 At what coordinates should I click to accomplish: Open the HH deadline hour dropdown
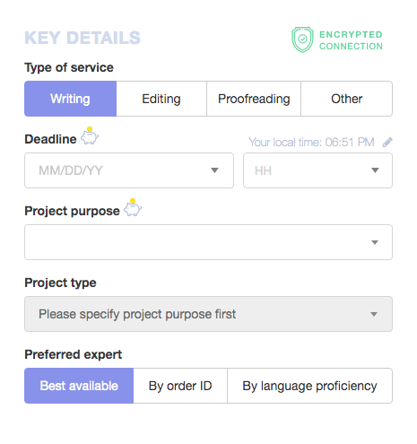(x=317, y=170)
